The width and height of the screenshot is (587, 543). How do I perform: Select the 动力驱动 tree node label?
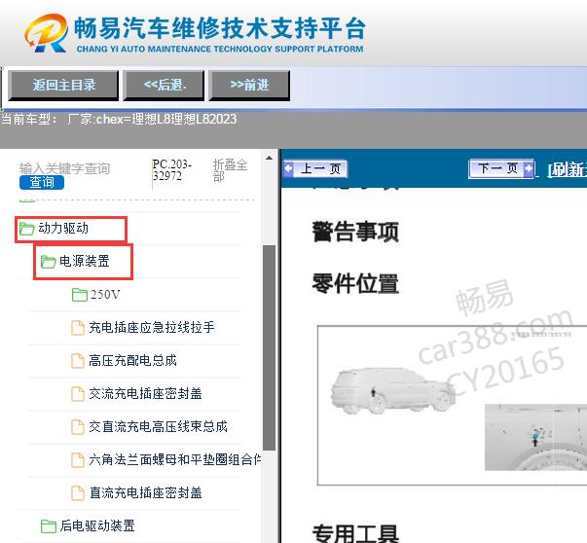tap(63, 228)
